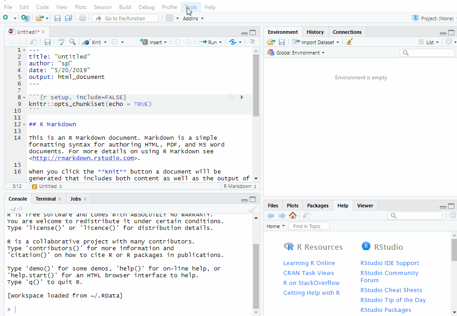457x316 pixels.
Task: Open the Untitled section navigator in status bar
Action: pyautogui.click(x=47, y=186)
